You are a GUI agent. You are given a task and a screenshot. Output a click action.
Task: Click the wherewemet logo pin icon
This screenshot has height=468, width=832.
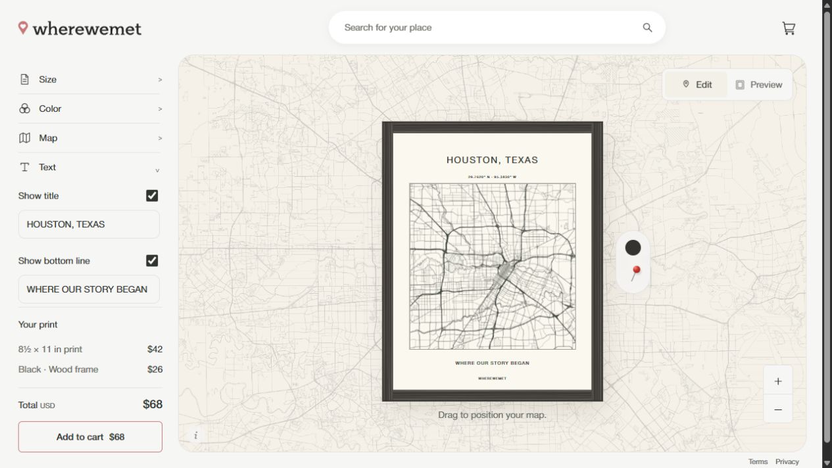coord(23,28)
